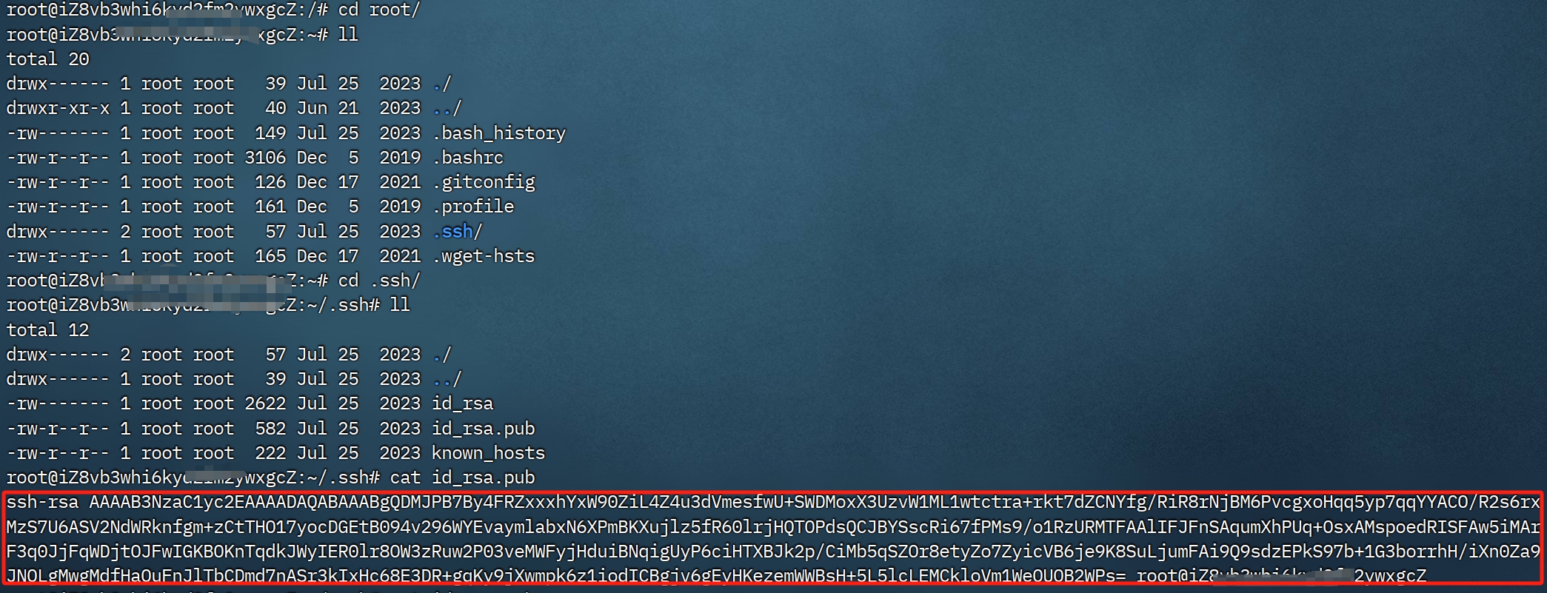This screenshot has height=593, width=1547.
Task: Click the id_rsa private key filename
Action: (463, 403)
